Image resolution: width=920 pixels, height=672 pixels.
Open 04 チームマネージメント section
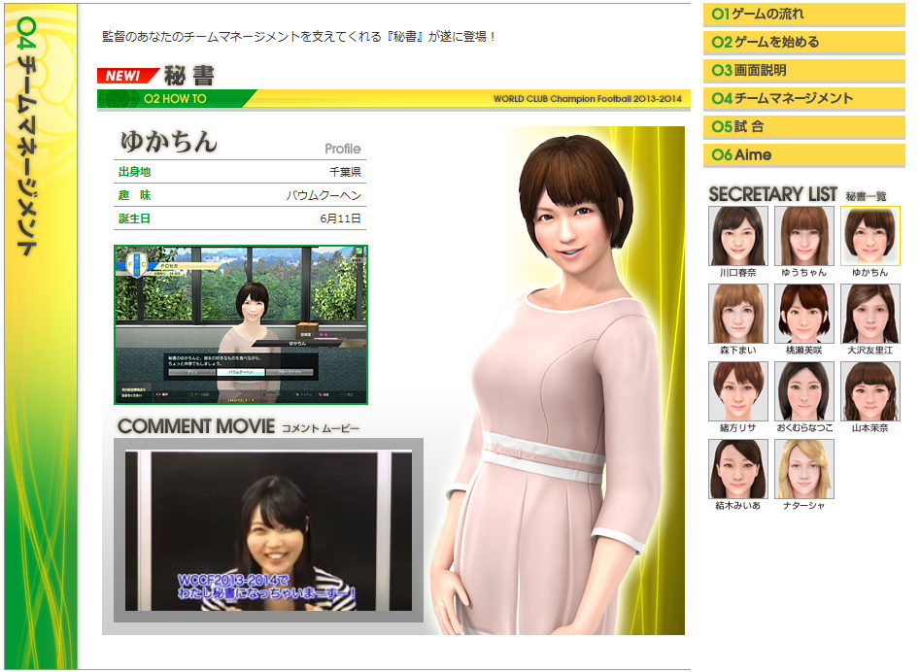pyautogui.click(x=803, y=98)
